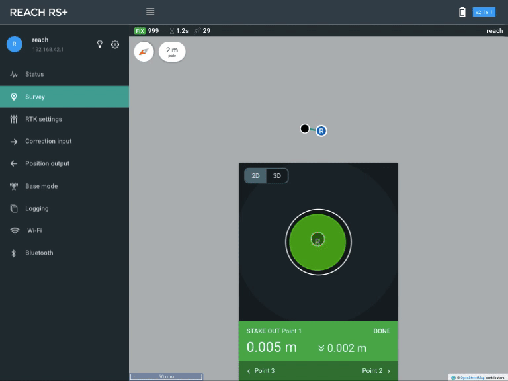Toggle the light bulb night mode icon
This screenshot has height=381, width=508.
point(100,44)
